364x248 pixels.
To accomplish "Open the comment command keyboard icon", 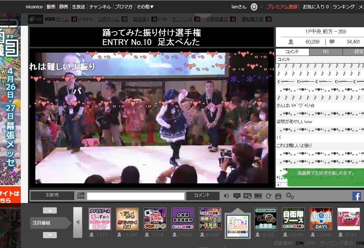I will (x=81, y=196).
